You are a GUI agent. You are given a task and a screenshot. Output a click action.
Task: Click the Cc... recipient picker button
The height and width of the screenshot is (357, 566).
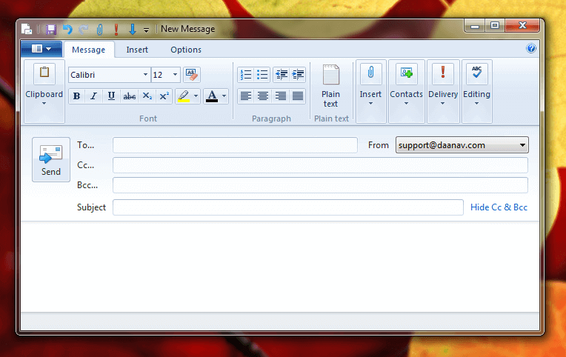click(85, 165)
